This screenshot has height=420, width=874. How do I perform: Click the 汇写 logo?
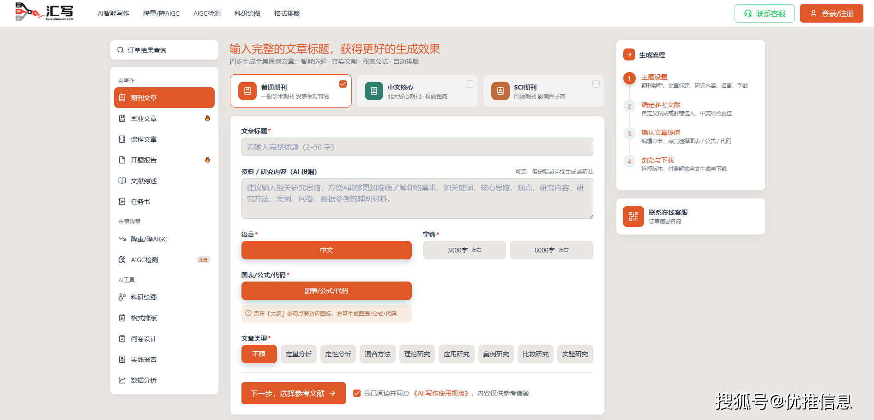tap(44, 12)
